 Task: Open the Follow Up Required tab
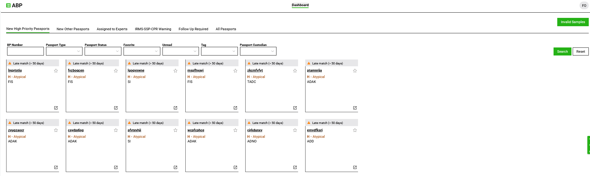click(x=193, y=29)
